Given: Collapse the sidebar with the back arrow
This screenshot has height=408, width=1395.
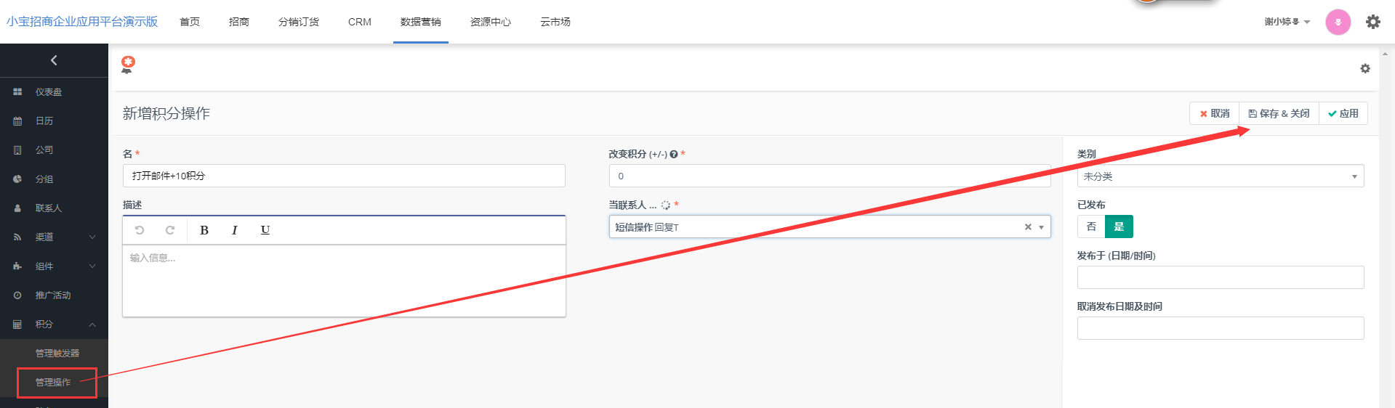Looking at the screenshot, I should [x=54, y=60].
